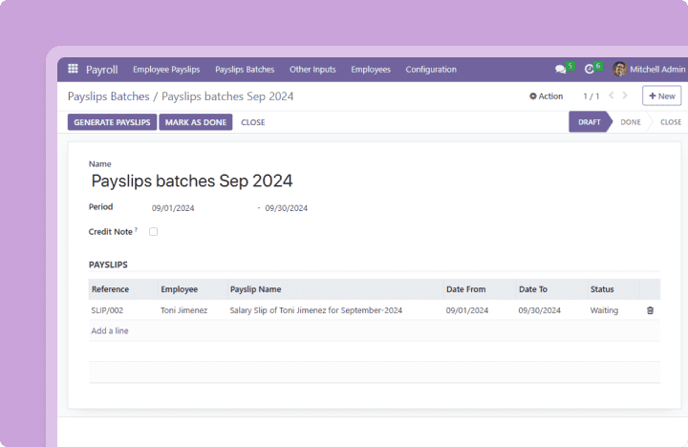Click the Credit Note help tooltip mark
The image size is (688, 447).
click(x=136, y=229)
